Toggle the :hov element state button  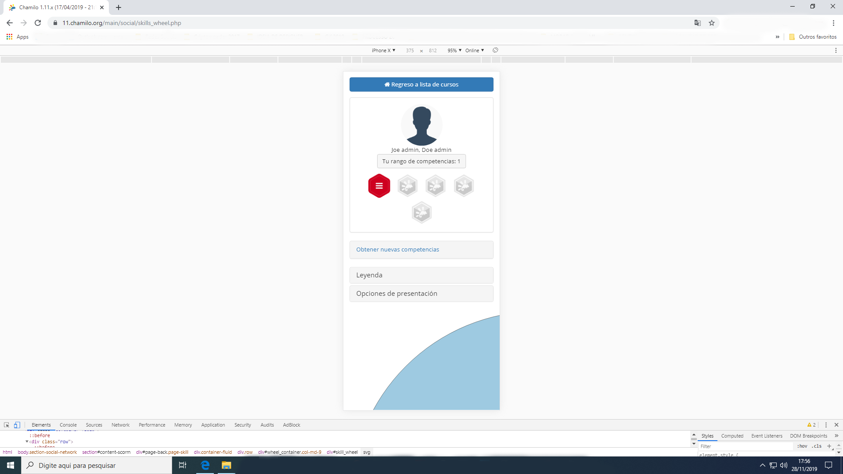802,446
